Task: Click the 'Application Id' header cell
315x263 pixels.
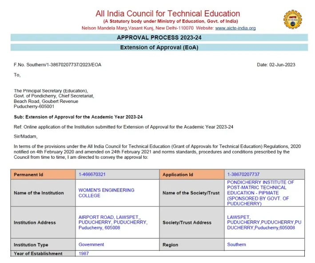Action: [x=192, y=174]
